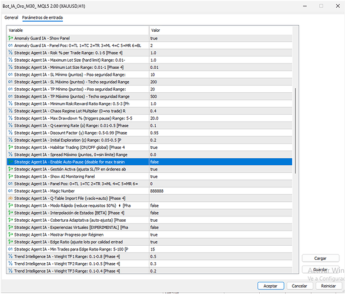Click bool icon of Show AI Monitoring Panel
The image size is (345, 294).
[11, 176]
